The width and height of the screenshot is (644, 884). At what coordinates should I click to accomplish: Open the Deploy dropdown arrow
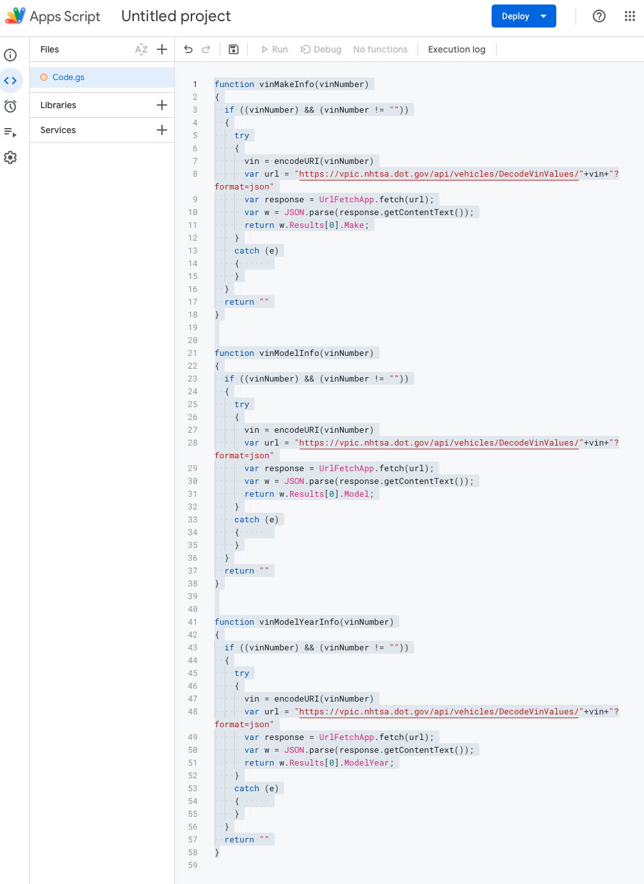545,16
